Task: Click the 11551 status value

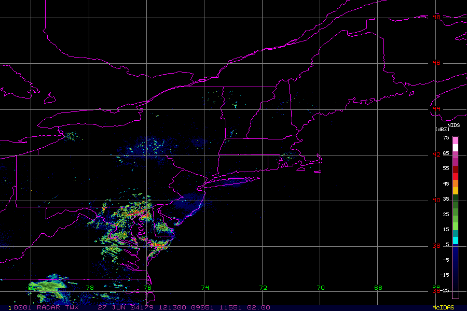Action: click(231, 307)
